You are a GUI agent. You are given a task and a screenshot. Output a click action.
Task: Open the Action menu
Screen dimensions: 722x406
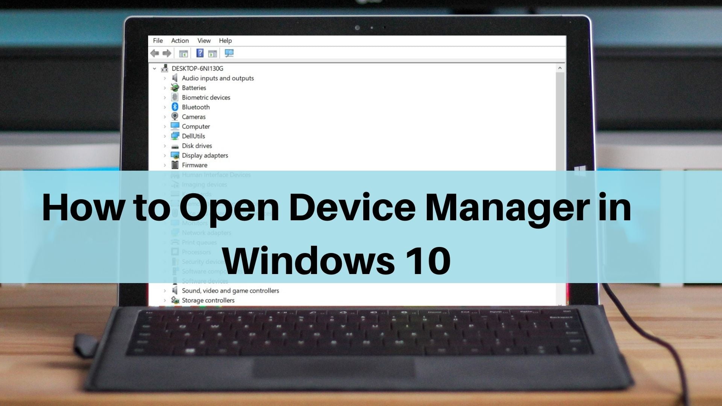(x=179, y=40)
